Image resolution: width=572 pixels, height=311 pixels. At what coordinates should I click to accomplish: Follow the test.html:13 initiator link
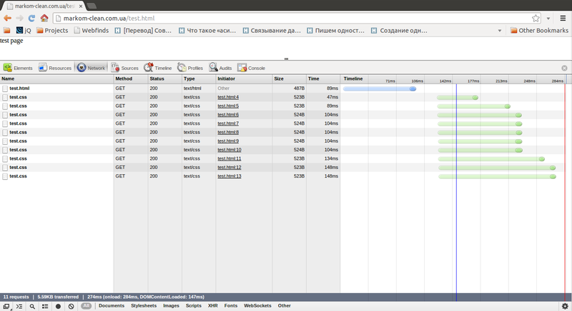(x=230, y=176)
